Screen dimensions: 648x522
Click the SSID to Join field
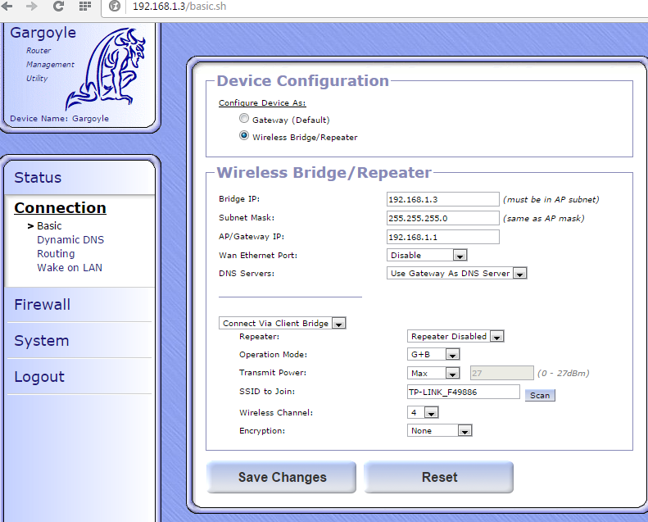pyautogui.click(x=464, y=392)
